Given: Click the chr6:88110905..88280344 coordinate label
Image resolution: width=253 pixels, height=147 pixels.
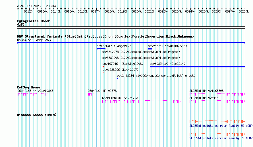Looking at the screenshot, I should tap(37, 6).
